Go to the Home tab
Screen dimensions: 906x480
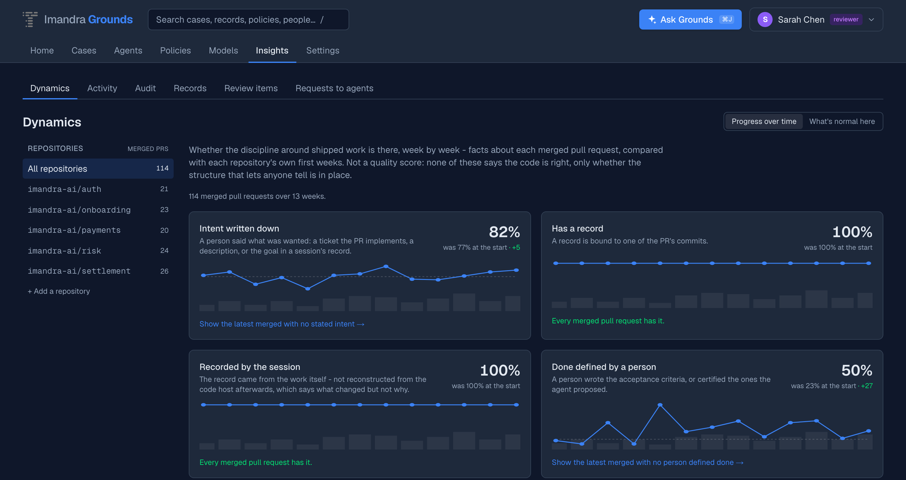42,50
